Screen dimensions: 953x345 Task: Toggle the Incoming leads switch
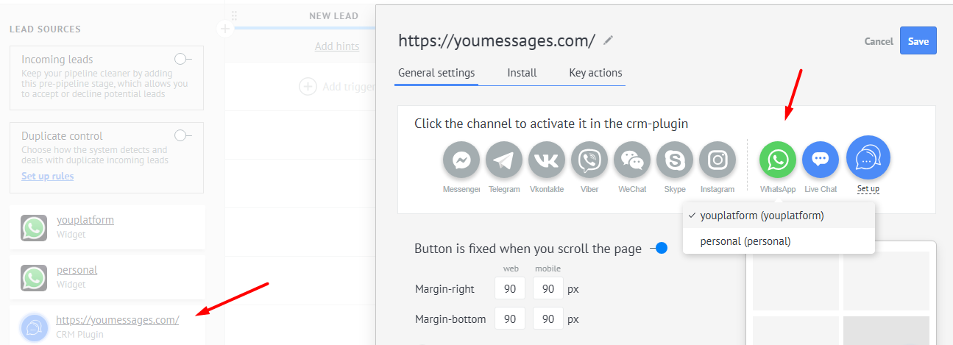(183, 59)
